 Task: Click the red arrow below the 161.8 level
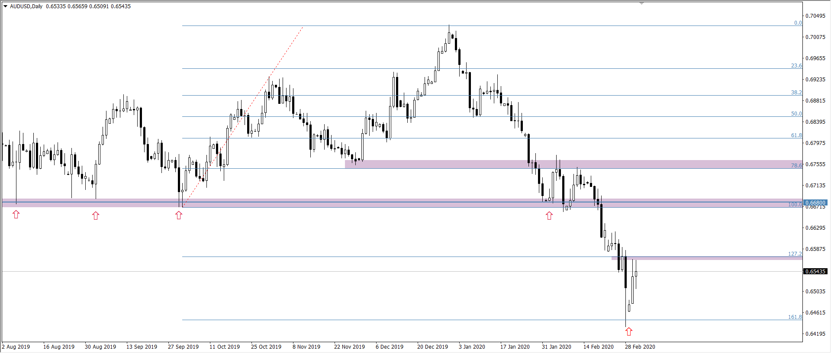(629, 331)
